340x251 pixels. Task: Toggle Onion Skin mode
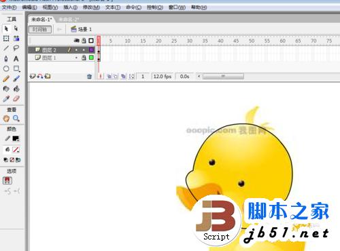coord(109,77)
